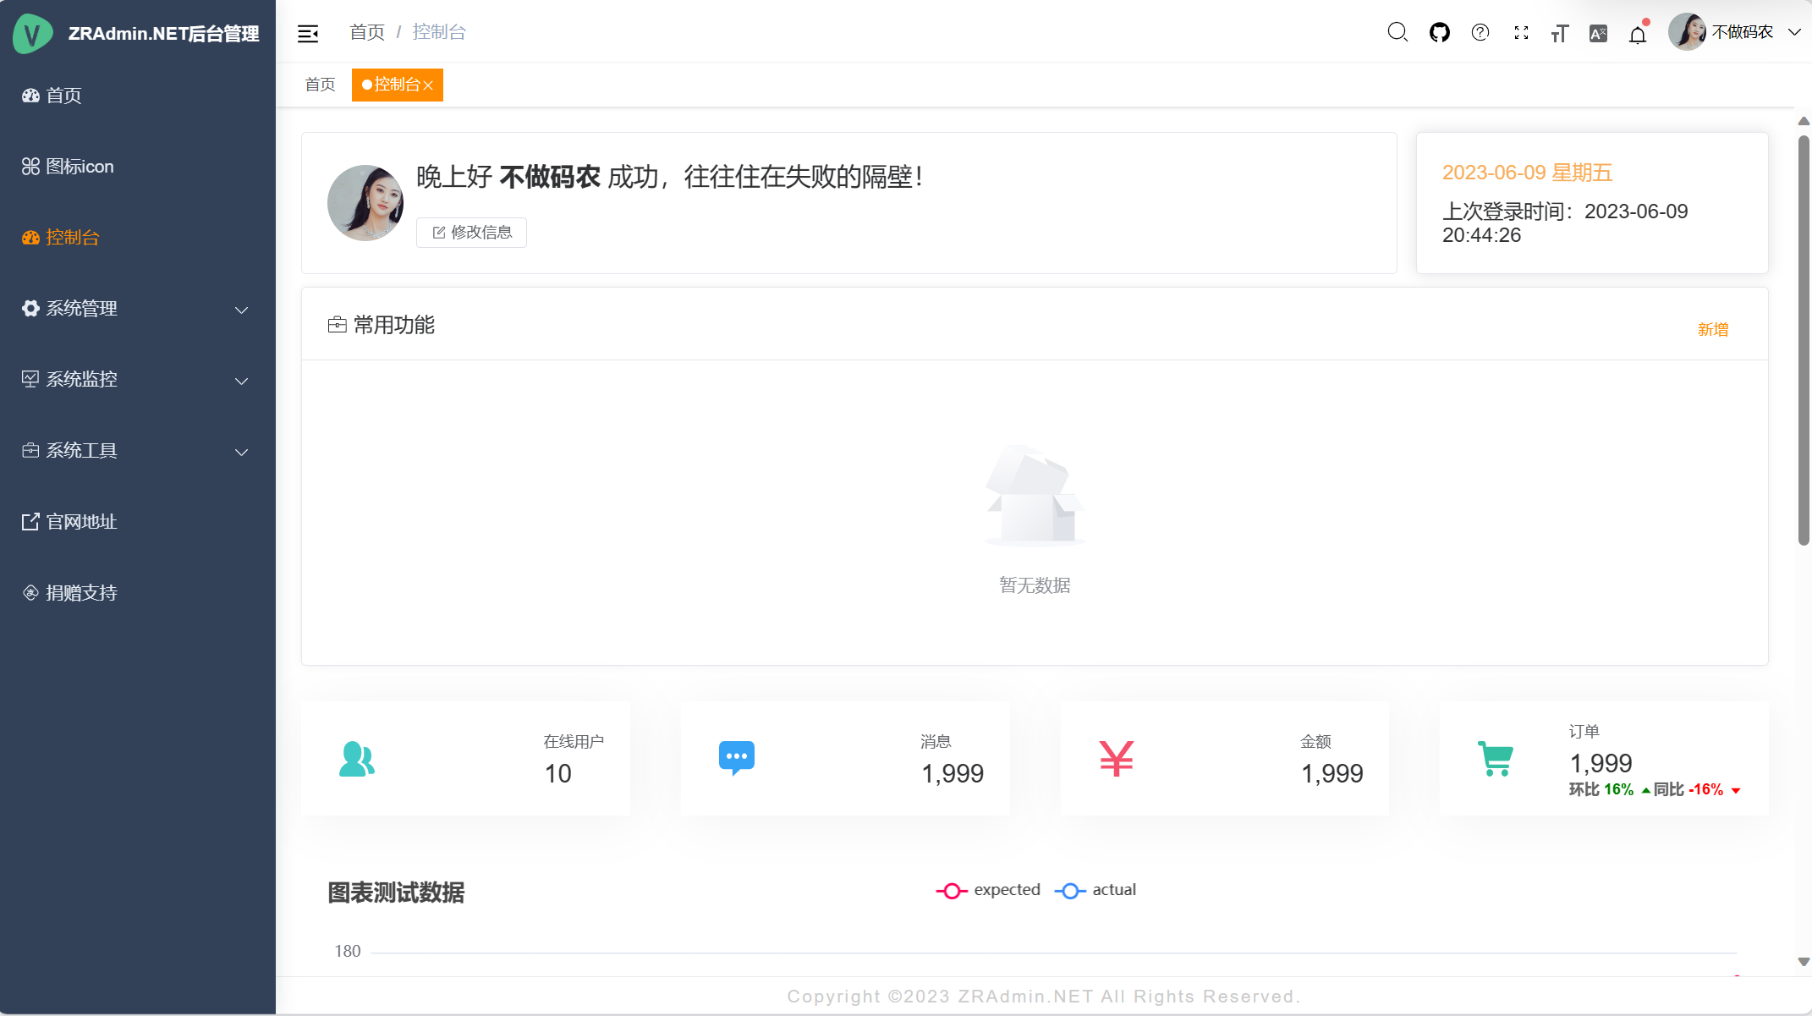Open notifications bell icon
The height and width of the screenshot is (1016, 1812).
[x=1638, y=34]
